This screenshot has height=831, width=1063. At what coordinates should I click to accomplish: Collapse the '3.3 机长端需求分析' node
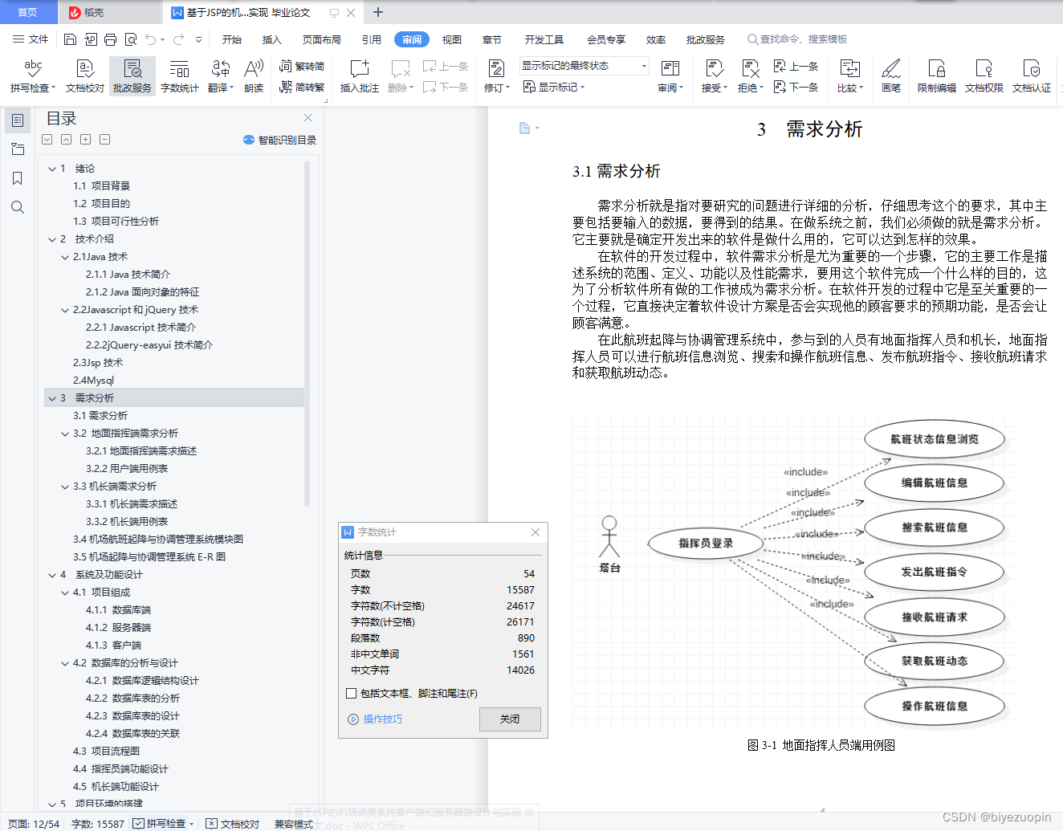coord(65,487)
